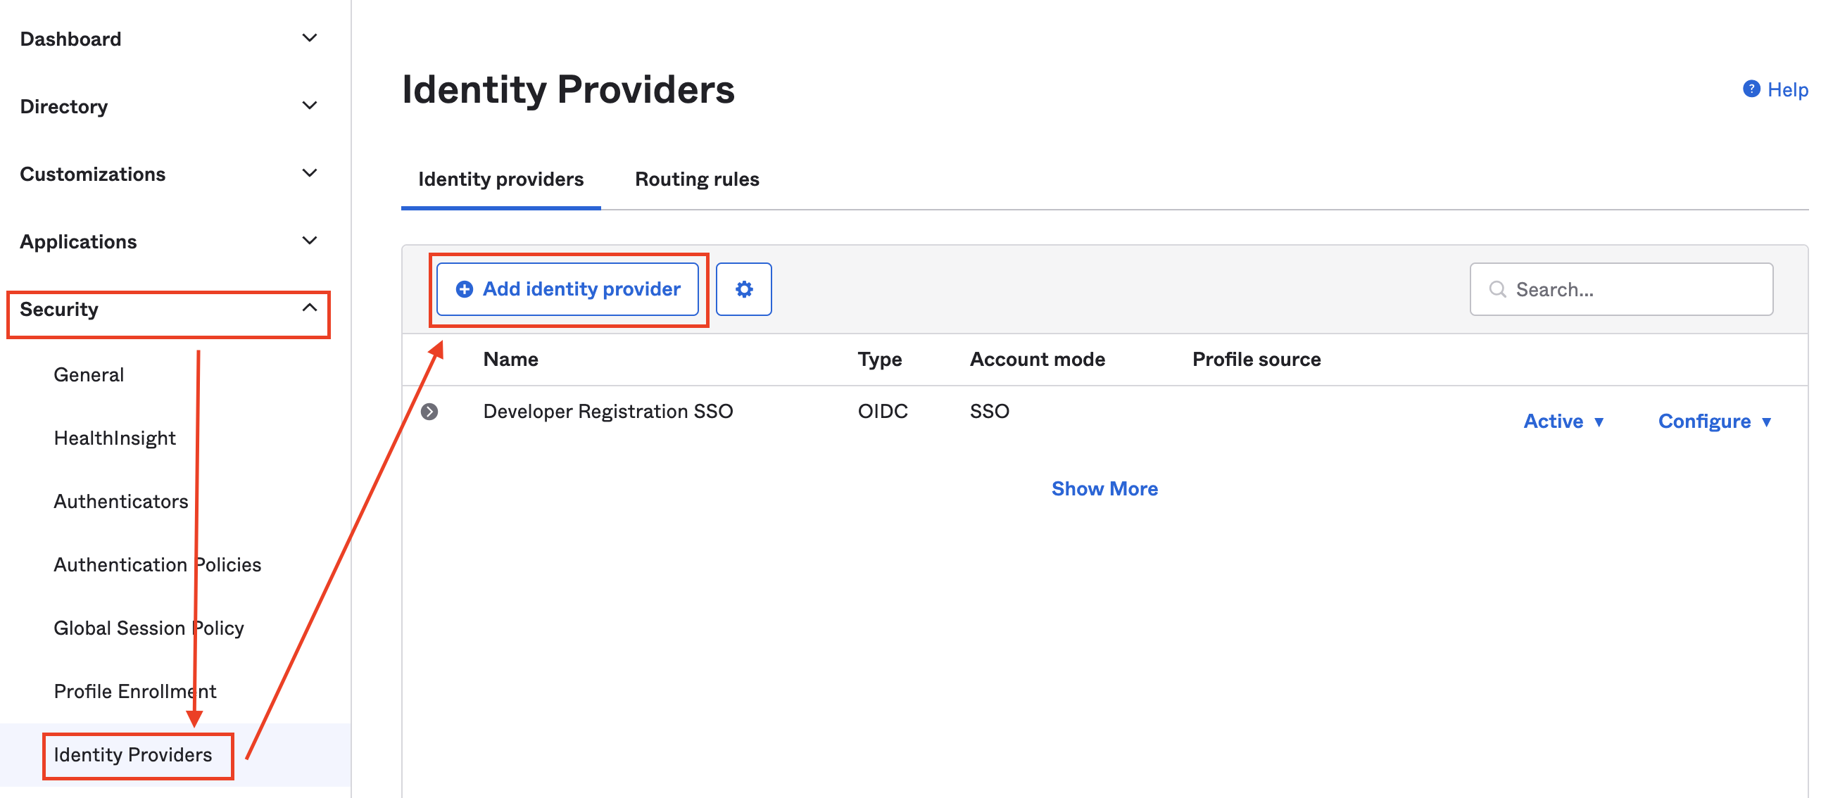This screenshot has width=1833, height=798.
Task: Click the blue Help question mark icon
Action: [1751, 89]
